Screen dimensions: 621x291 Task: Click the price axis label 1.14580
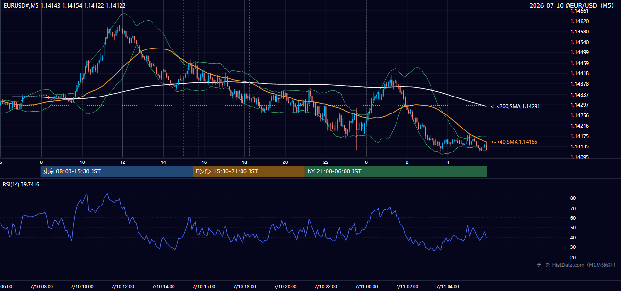point(579,32)
